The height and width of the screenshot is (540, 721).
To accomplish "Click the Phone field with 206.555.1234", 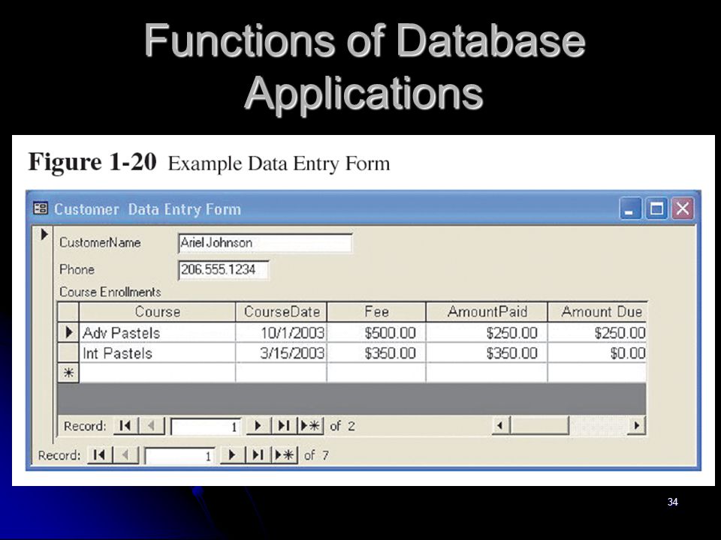I will pos(224,269).
